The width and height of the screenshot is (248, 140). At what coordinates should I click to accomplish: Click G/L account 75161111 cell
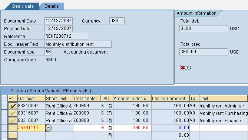pyautogui.click(x=31, y=128)
